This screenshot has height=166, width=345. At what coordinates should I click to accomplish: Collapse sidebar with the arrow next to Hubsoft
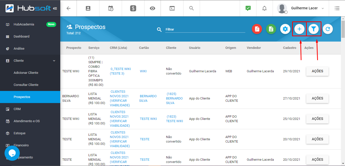[55, 8]
